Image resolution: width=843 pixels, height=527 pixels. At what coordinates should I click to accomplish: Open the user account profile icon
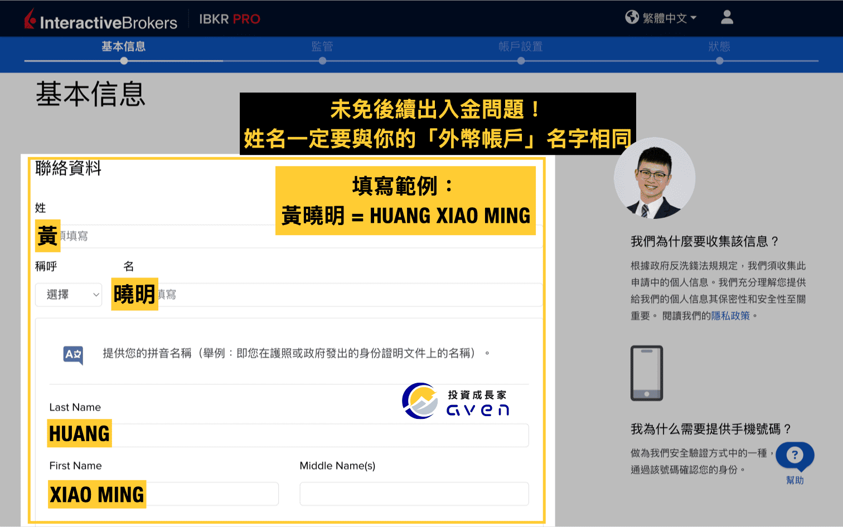coord(726,17)
